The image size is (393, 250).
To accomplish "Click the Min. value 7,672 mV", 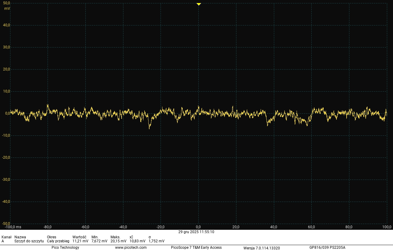I will [99, 241].
